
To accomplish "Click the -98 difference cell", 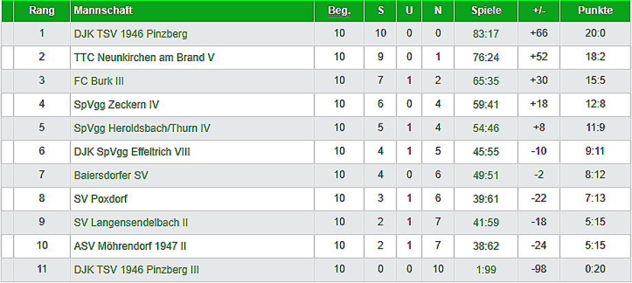I will [539, 269].
